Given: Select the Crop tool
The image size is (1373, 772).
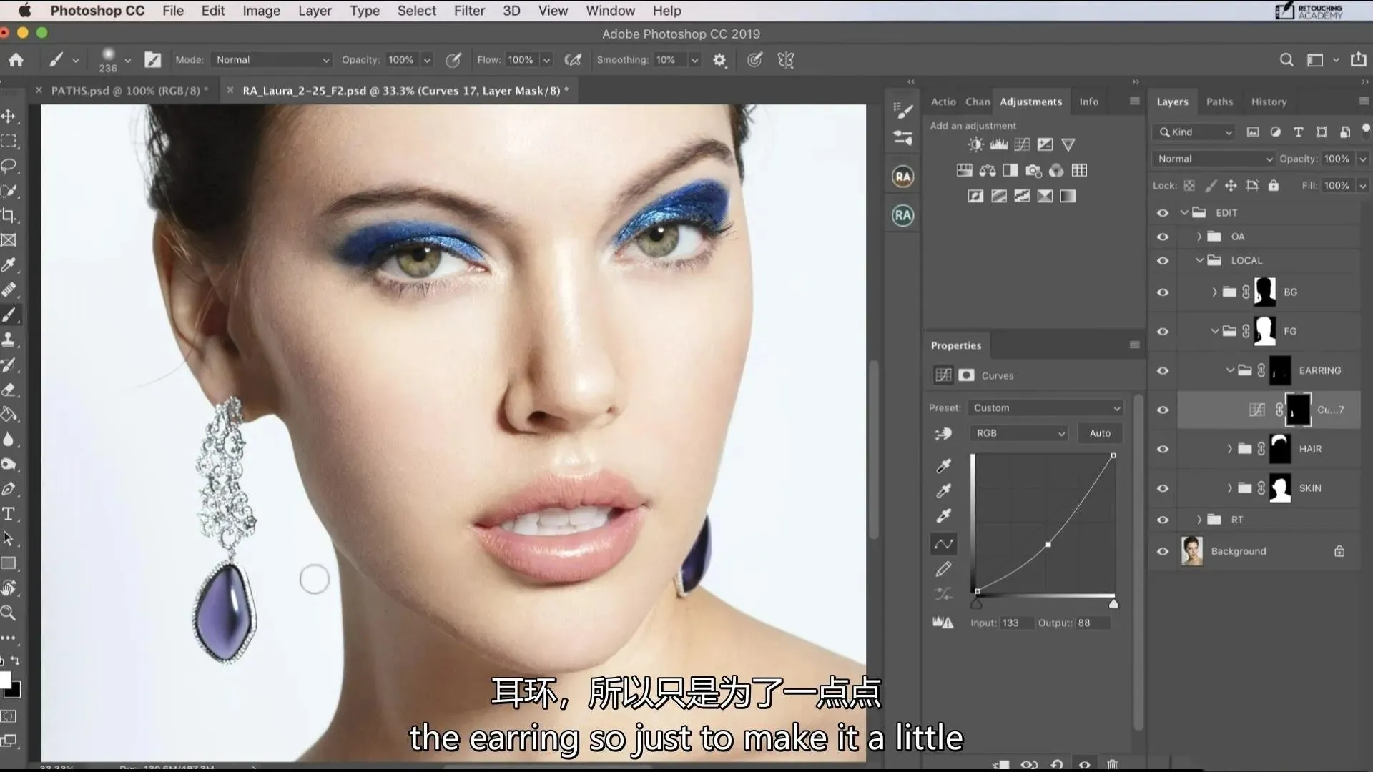Looking at the screenshot, I should [9, 215].
